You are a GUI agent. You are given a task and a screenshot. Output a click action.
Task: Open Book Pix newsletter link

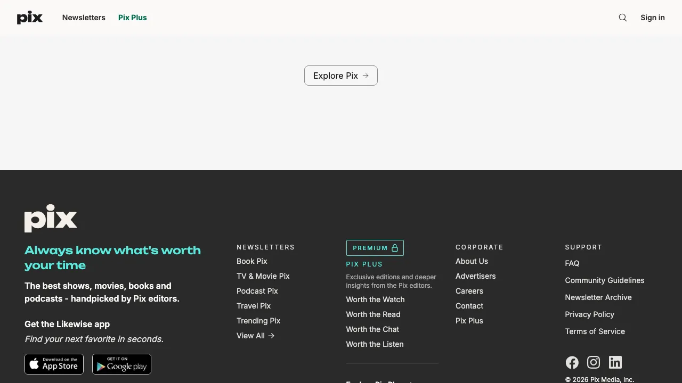pyautogui.click(x=252, y=261)
